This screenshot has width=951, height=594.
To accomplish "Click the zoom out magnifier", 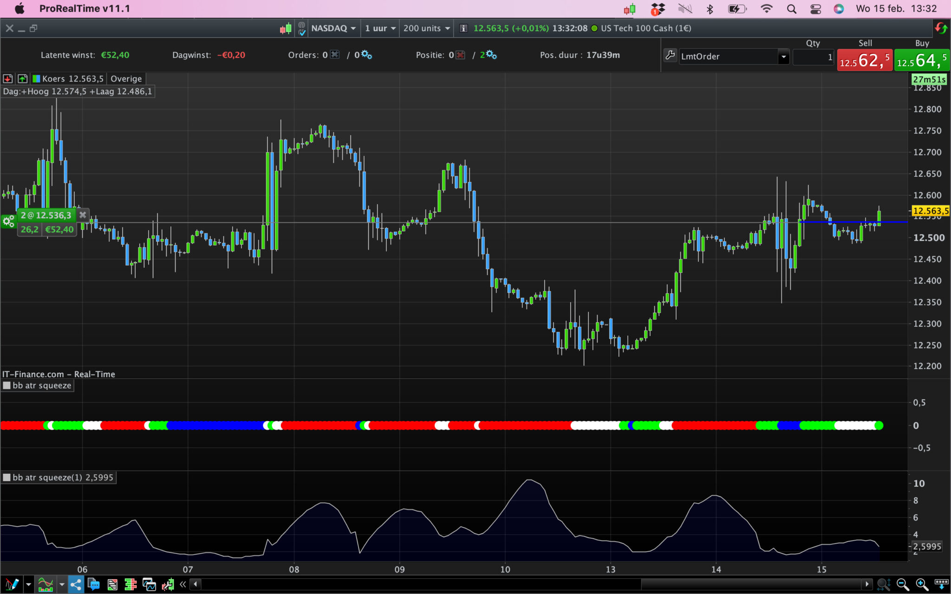I will (x=902, y=584).
